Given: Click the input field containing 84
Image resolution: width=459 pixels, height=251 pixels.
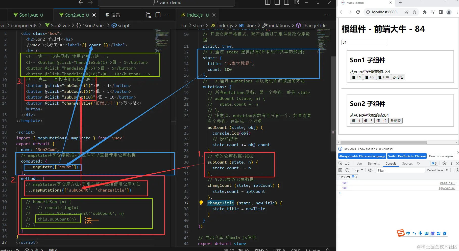Looking at the screenshot, I should 364,42.
